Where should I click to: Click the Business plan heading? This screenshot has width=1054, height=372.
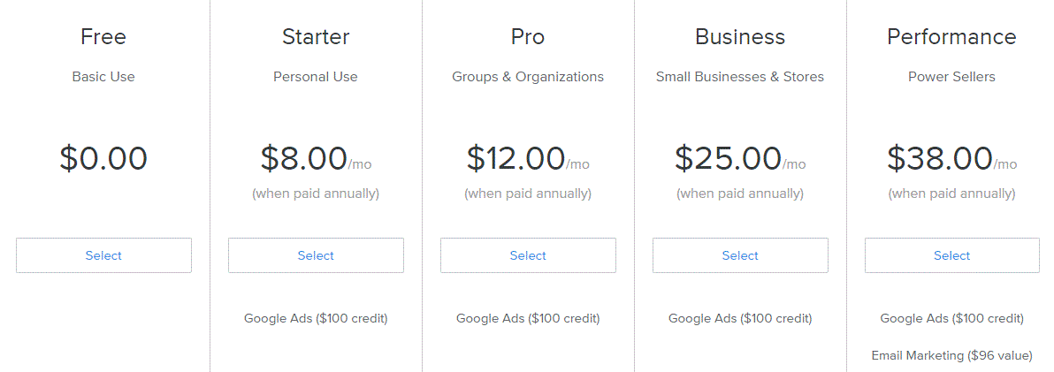[740, 36]
